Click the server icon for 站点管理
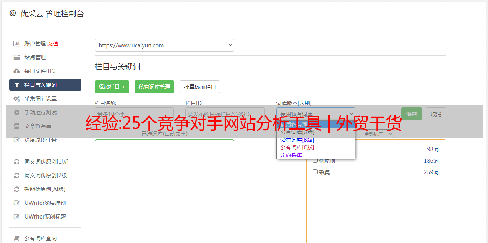488x243 pixels. (17, 57)
